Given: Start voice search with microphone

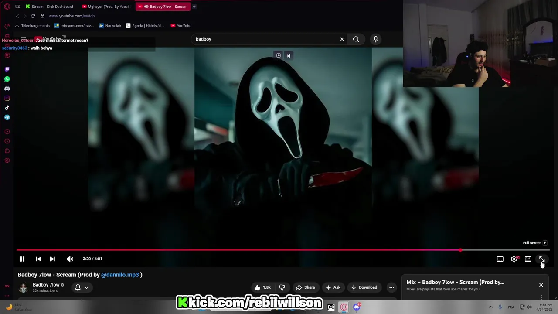Looking at the screenshot, I should tap(376, 39).
